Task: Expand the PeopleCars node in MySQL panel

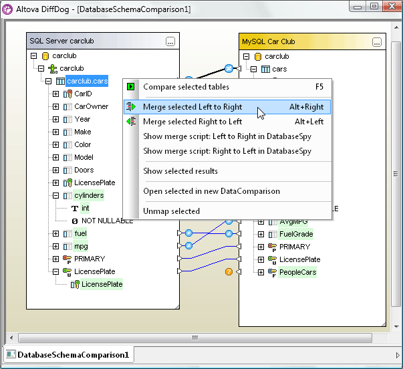Action: 261,272
